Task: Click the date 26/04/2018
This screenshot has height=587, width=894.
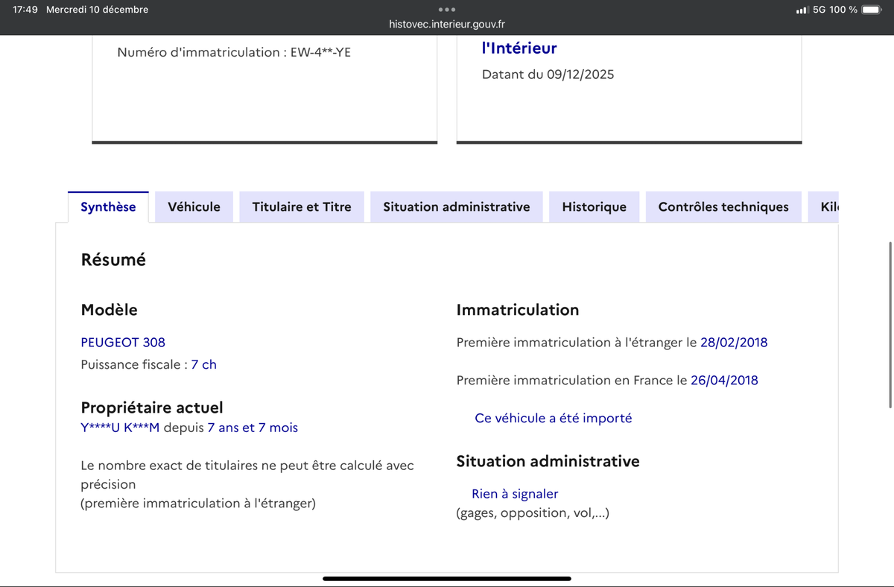Action: pyautogui.click(x=724, y=380)
